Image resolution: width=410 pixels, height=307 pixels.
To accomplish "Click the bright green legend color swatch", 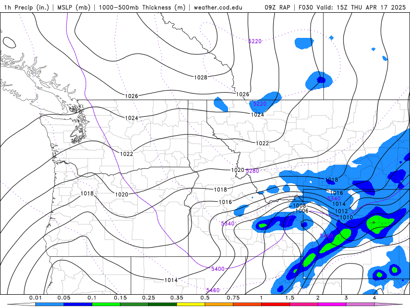I will (106, 304).
